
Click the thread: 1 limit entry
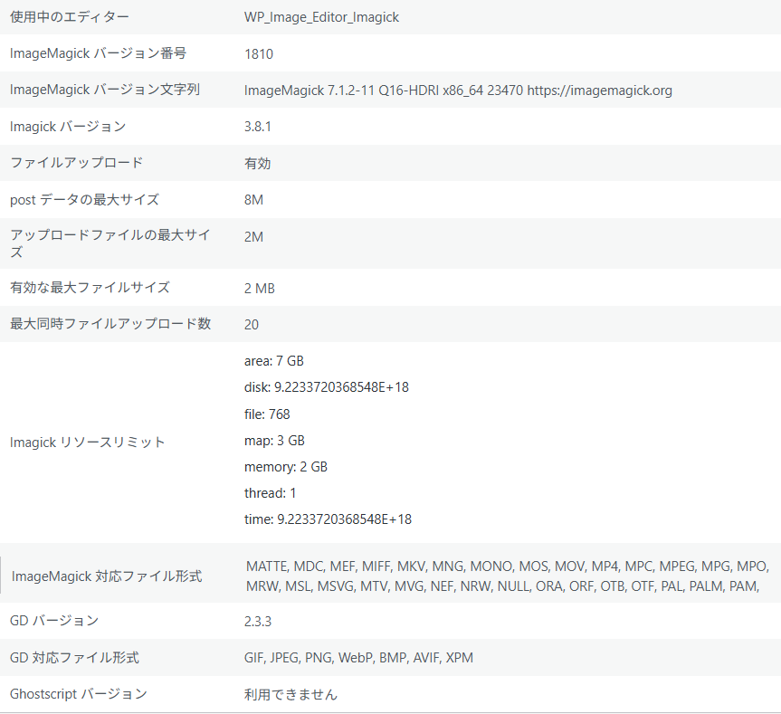(x=271, y=493)
